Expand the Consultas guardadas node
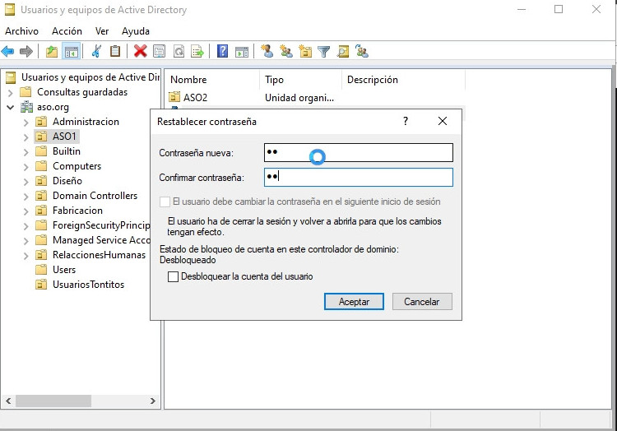617x431 pixels. coord(10,92)
